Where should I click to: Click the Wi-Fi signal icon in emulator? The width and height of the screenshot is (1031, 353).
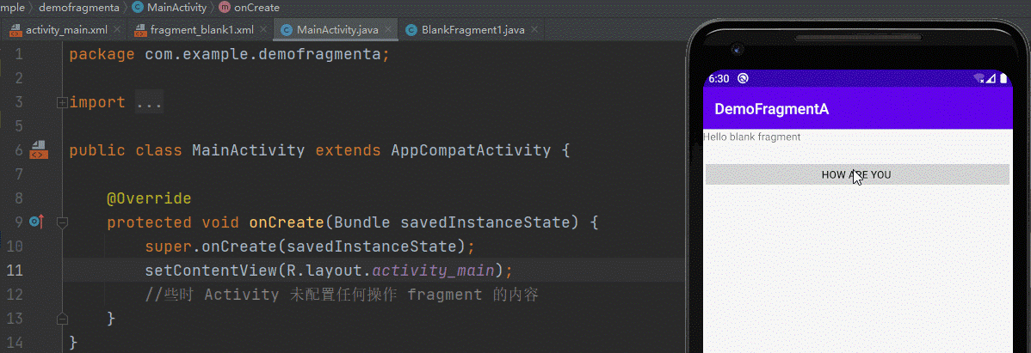coord(979,79)
